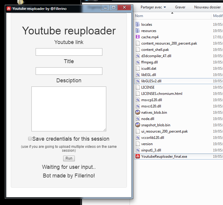The width and height of the screenshot is (223, 205).
Task: Click the libGLESv2.dll file icon
Action: click(137, 81)
